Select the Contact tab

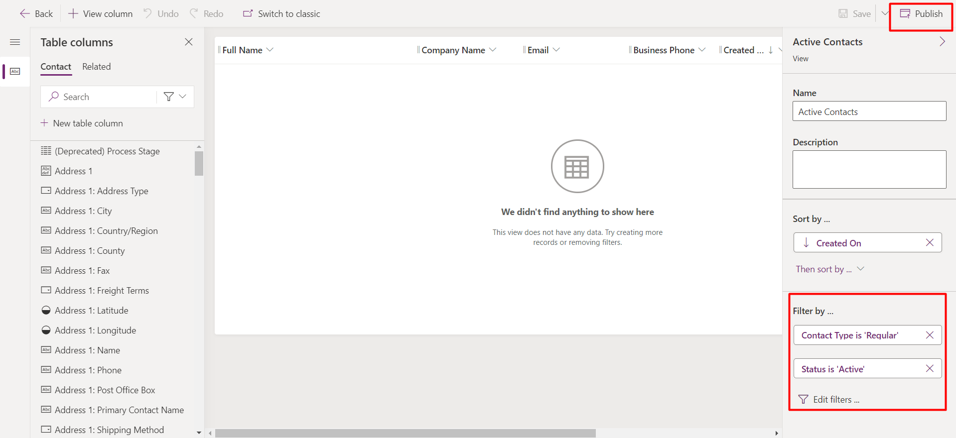click(56, 67)
